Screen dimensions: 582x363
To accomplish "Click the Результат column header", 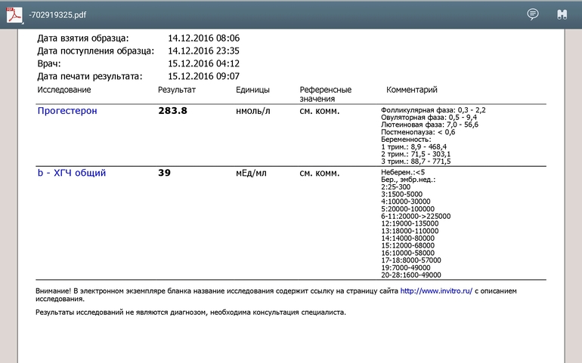I will point(177,90).
